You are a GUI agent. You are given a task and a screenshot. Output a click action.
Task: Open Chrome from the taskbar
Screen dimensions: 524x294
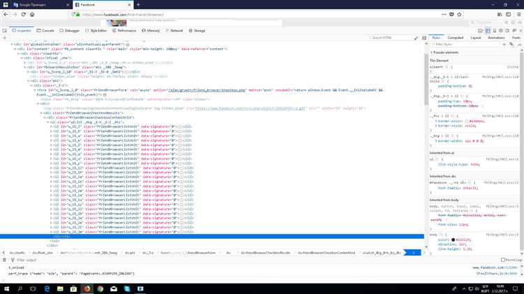point(100,288)
